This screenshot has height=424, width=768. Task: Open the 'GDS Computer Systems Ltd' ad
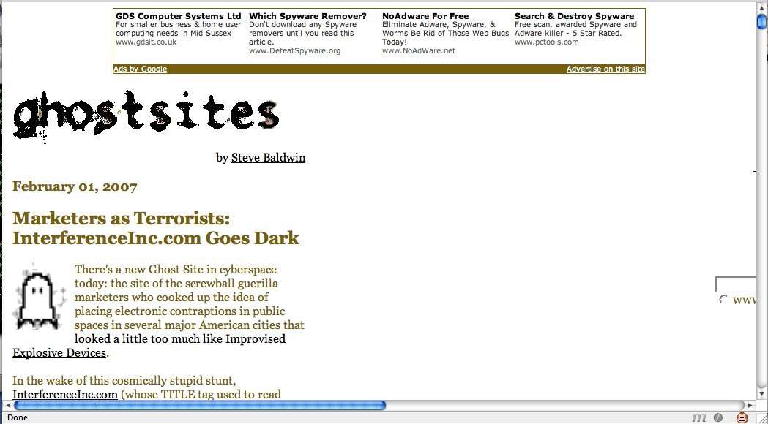coord(178,16)
